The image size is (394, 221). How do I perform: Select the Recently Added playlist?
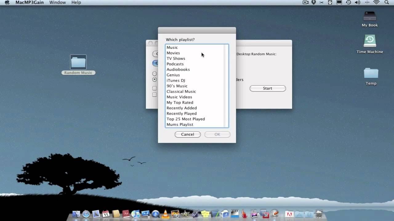[182, 108]
